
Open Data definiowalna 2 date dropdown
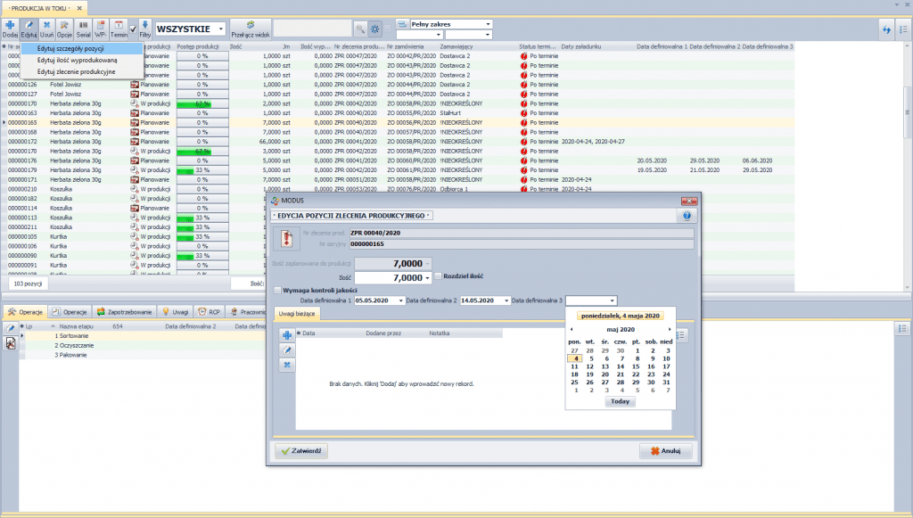506,301
